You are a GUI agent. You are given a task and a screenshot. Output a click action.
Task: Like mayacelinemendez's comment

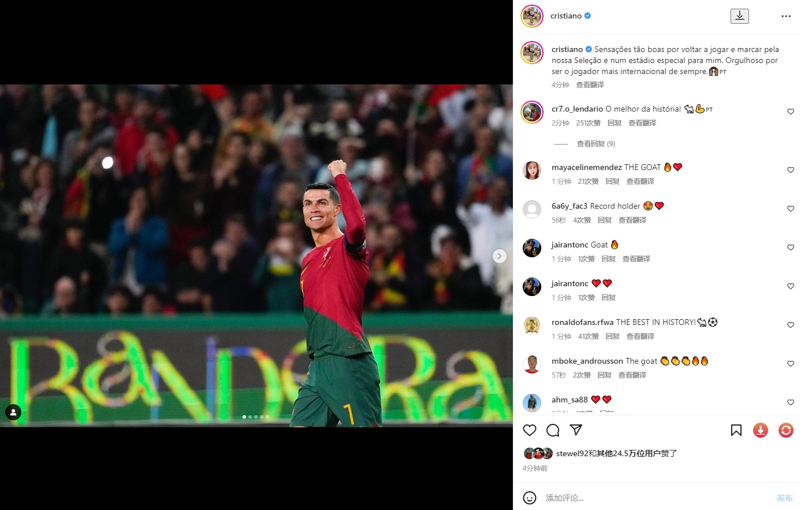[x=791, y=170]
